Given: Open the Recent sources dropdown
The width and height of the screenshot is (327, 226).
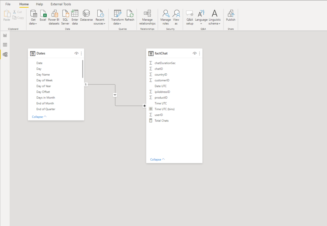Looking at the screenshot, I should [100, 22].
